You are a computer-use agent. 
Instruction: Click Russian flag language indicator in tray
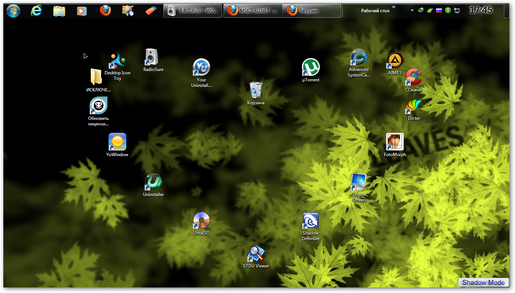click(x=439, y=11)
